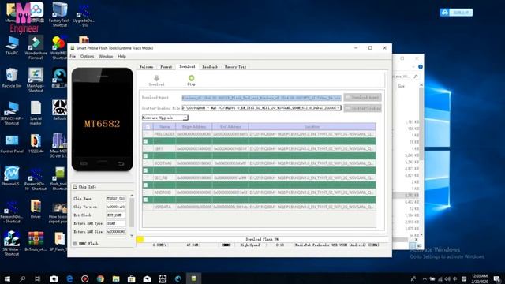Open the Window menu
This screenshot has height=284, width=505.
[106, 56]
